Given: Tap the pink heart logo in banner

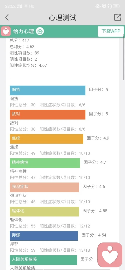Looking at the screenshot, I should click(6, 31).
